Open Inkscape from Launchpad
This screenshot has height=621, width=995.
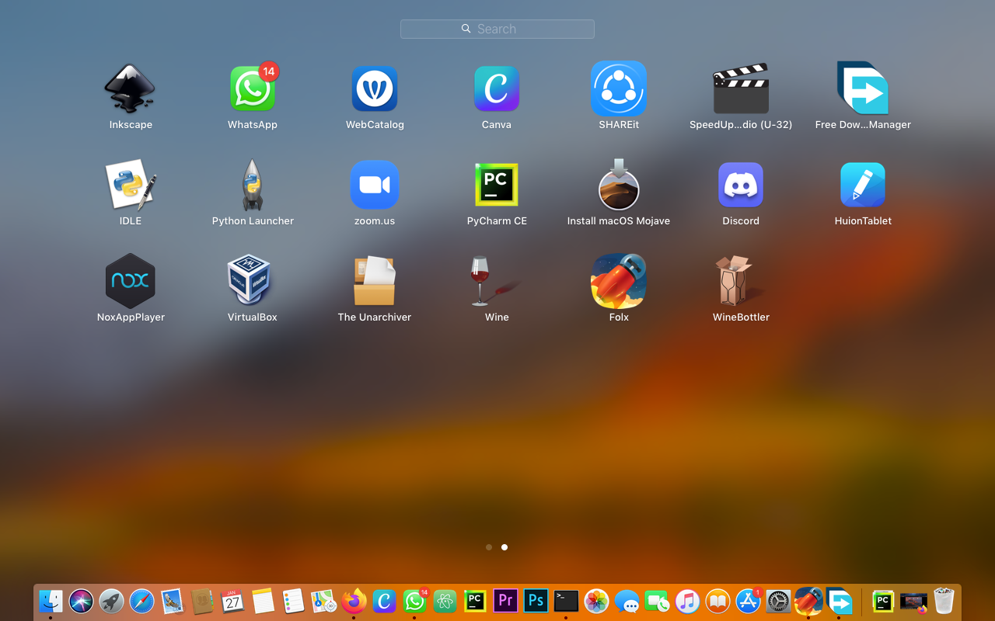pyautogui.click(x=130, y=88)
